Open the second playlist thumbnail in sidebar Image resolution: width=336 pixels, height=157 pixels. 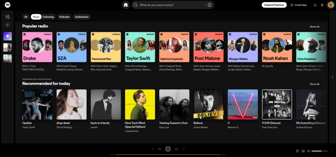7,47
